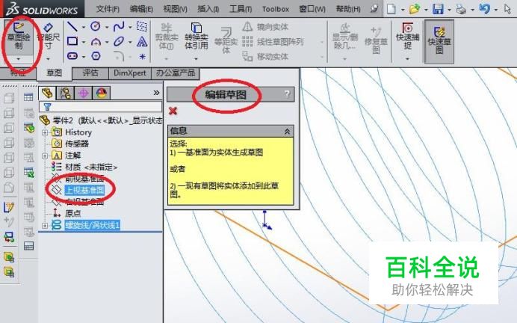Expand the History tree node
The image size is (517, 323).
[x=45, y=132]
